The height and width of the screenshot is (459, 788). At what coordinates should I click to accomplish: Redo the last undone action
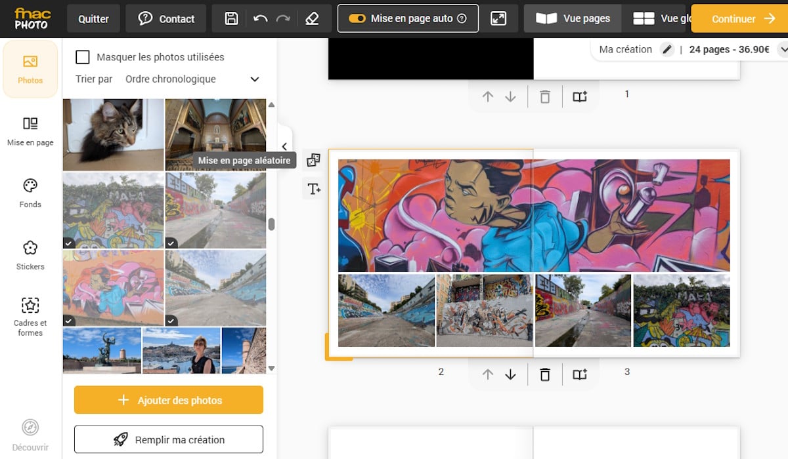(x=283, y=18)
